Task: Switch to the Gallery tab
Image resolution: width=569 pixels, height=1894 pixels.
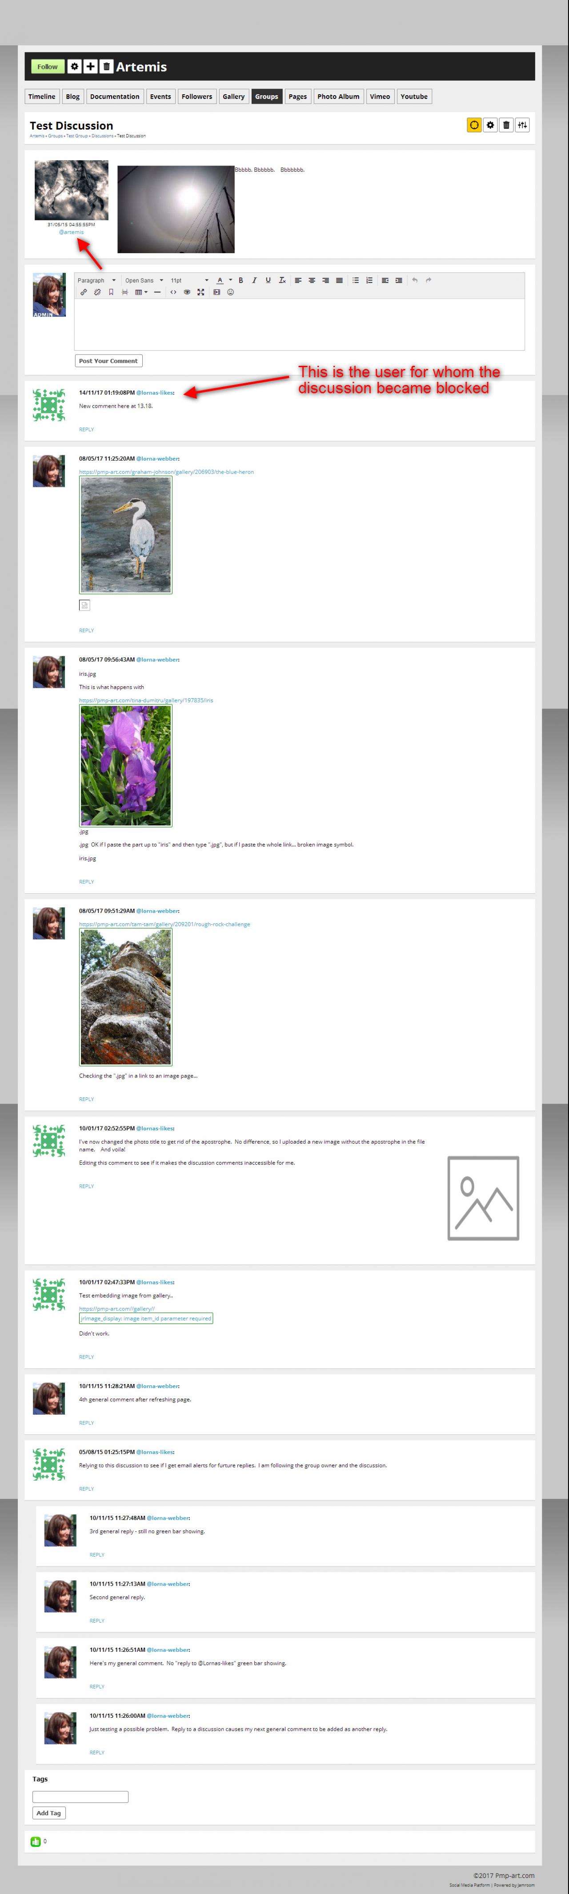Action: [x=233, y=96]
